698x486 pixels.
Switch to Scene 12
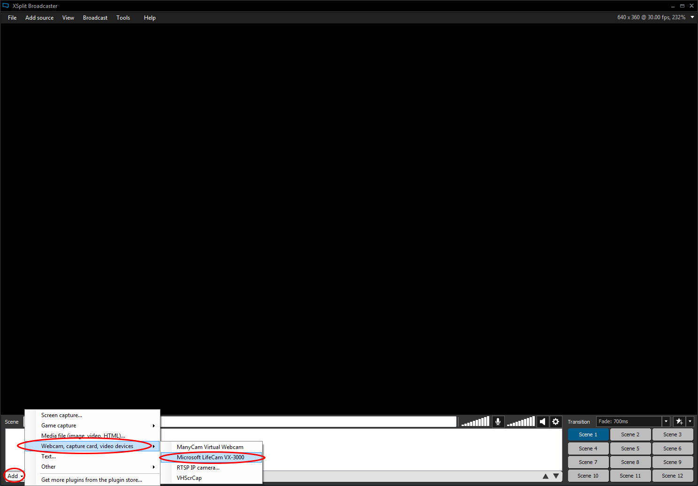(673, 476)
